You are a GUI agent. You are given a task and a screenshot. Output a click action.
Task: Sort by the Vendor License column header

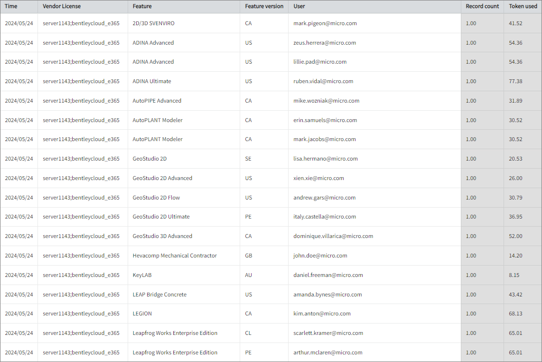pos(62,7)
